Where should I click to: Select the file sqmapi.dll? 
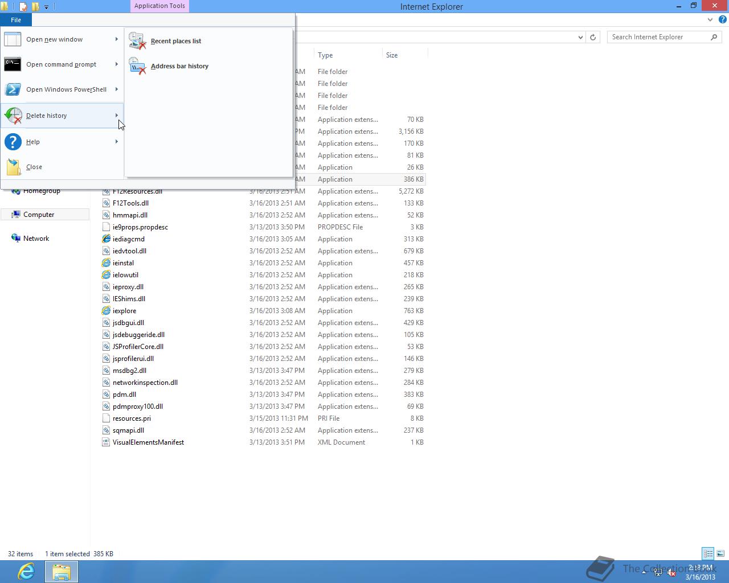pyautogui.click(x=128, y=430)
